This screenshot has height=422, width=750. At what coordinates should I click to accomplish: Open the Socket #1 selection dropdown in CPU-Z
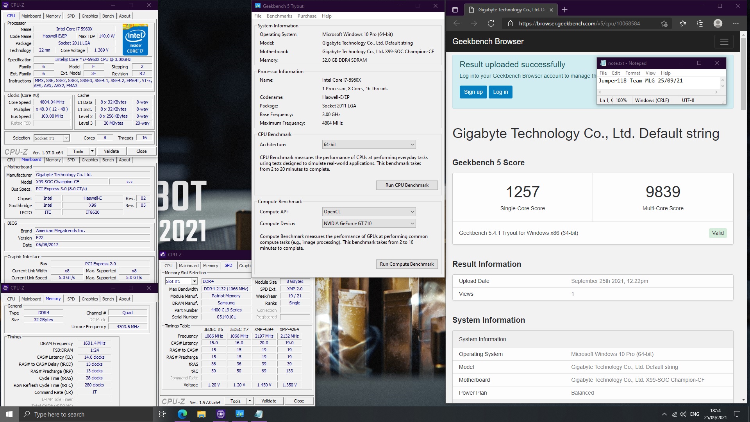click(x=52, y=138)
